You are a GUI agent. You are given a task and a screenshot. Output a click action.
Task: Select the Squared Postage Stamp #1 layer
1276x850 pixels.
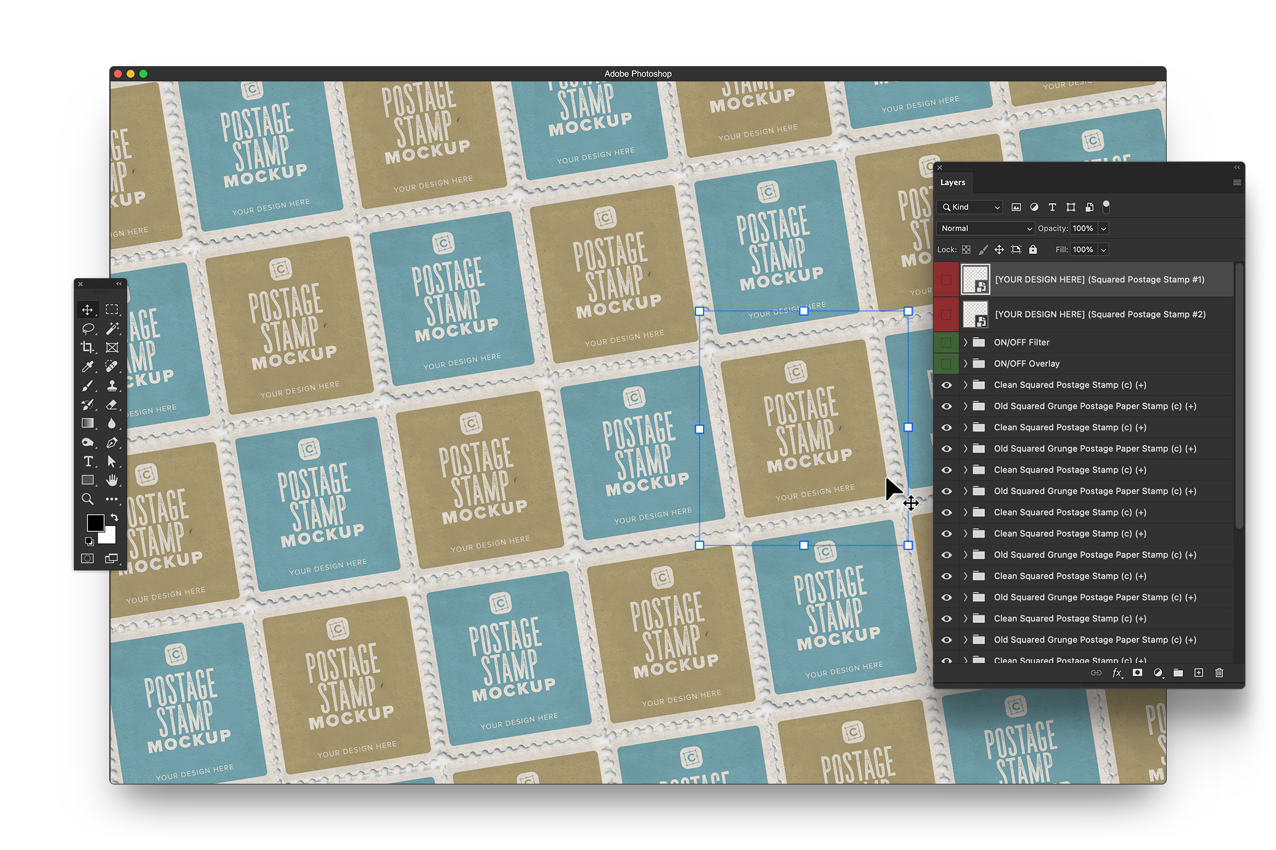[x=1099, y=279]
